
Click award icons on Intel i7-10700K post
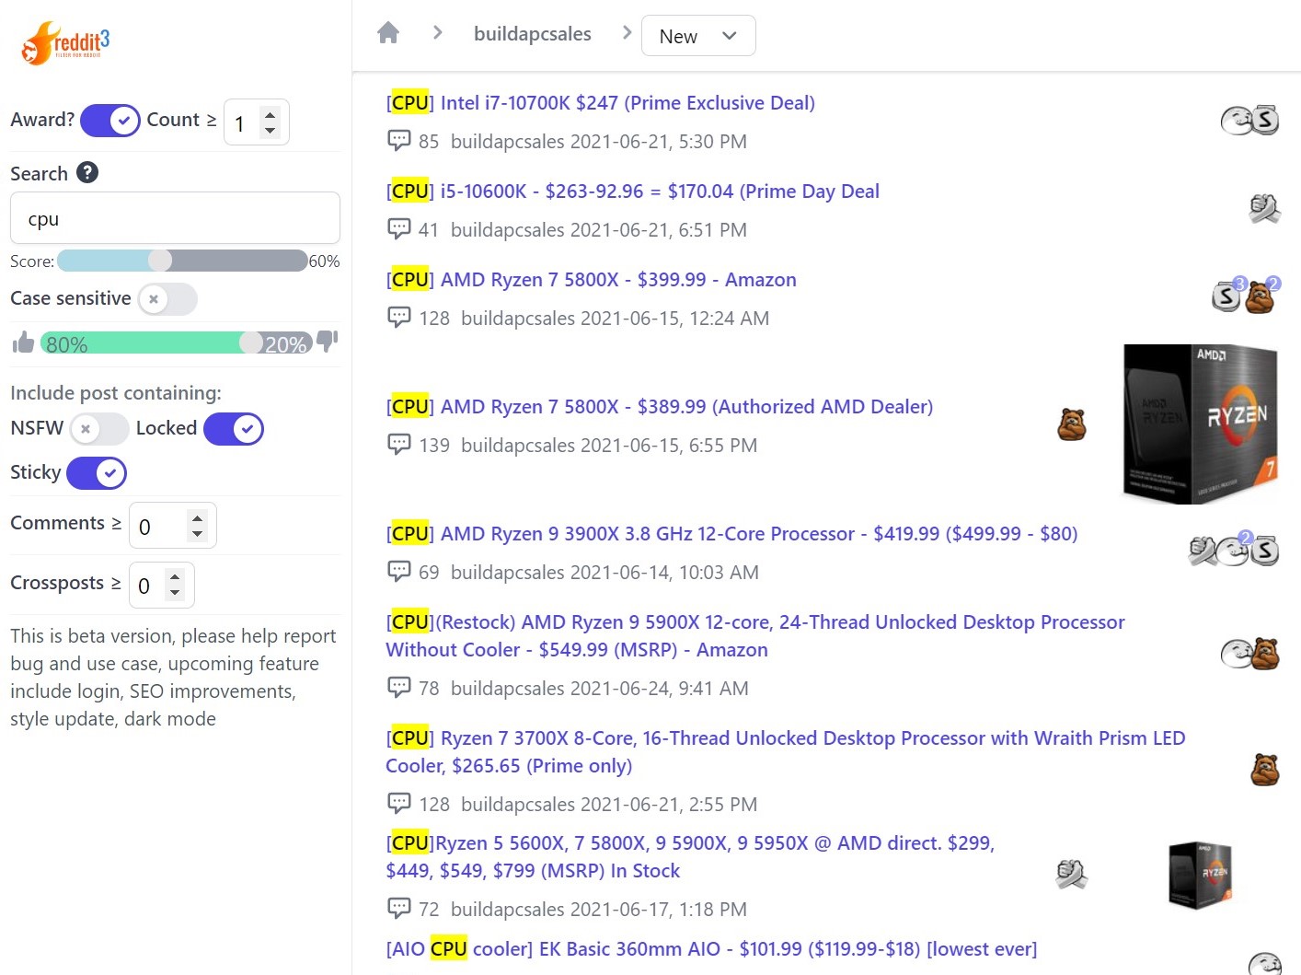pyautogui.click(x=1250, y=120)
